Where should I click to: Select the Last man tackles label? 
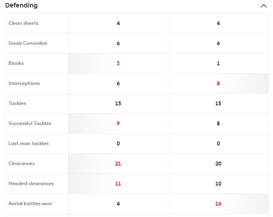pos(29,143)
